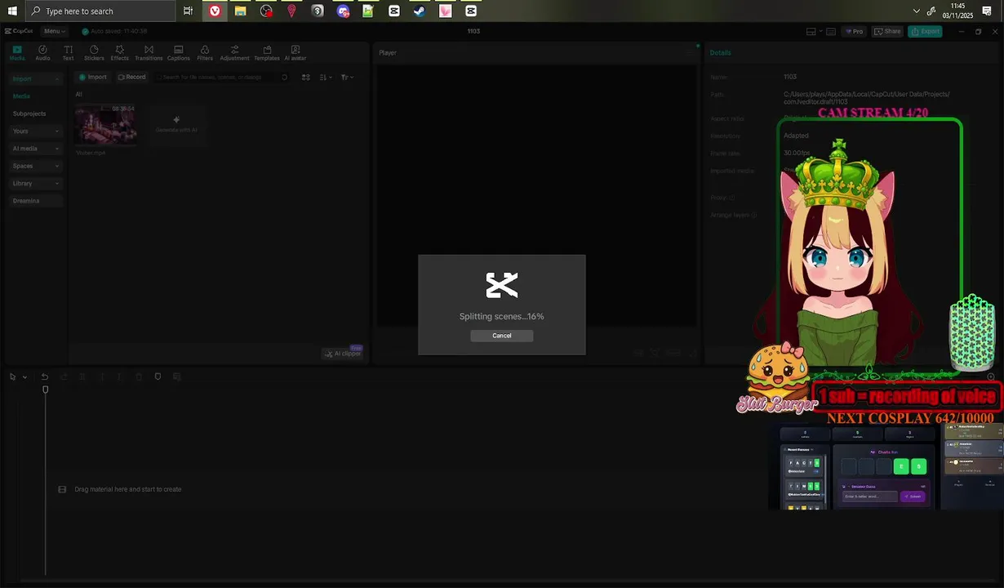Cancel the Splitting scenes dialog
The width and height of the screenshot is (1004, 588).
coord(501,336)
